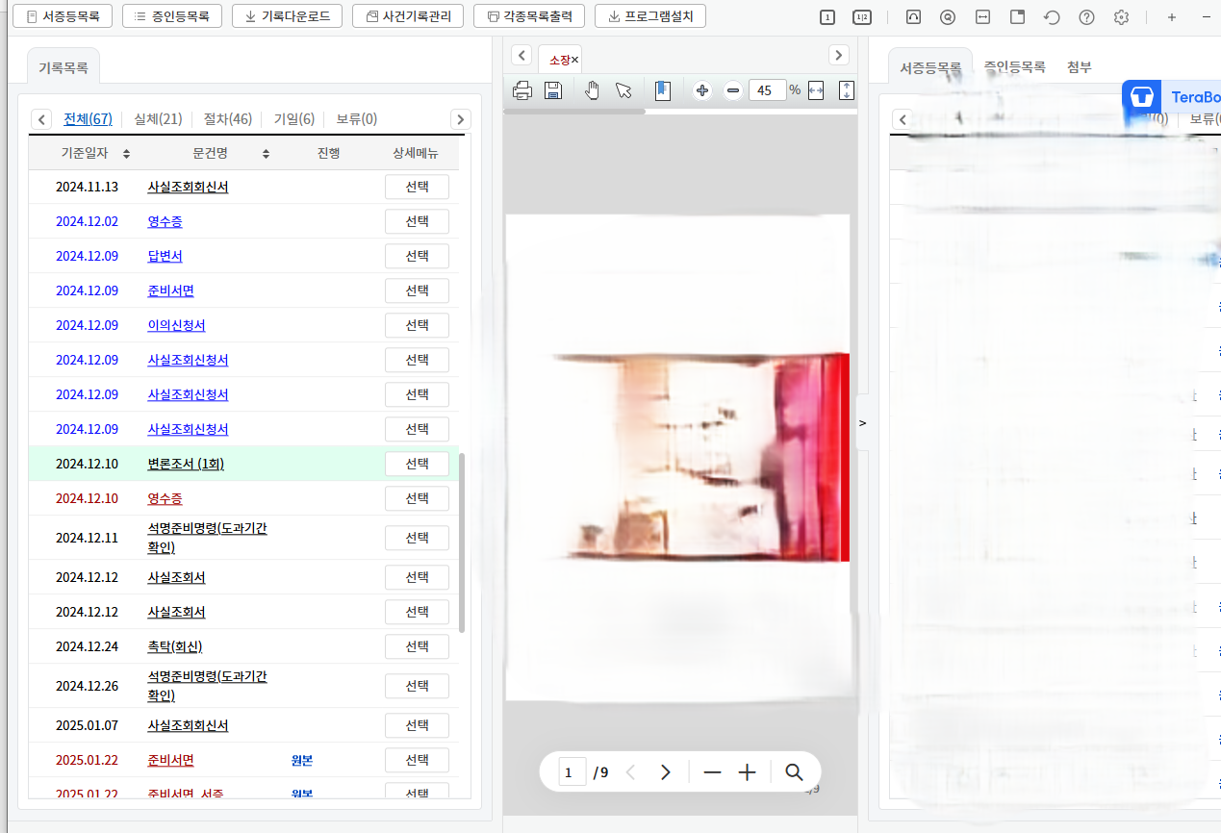Zoom in with the round plus icon
Screen dimensions: 1221x833
tap(702, 90)
